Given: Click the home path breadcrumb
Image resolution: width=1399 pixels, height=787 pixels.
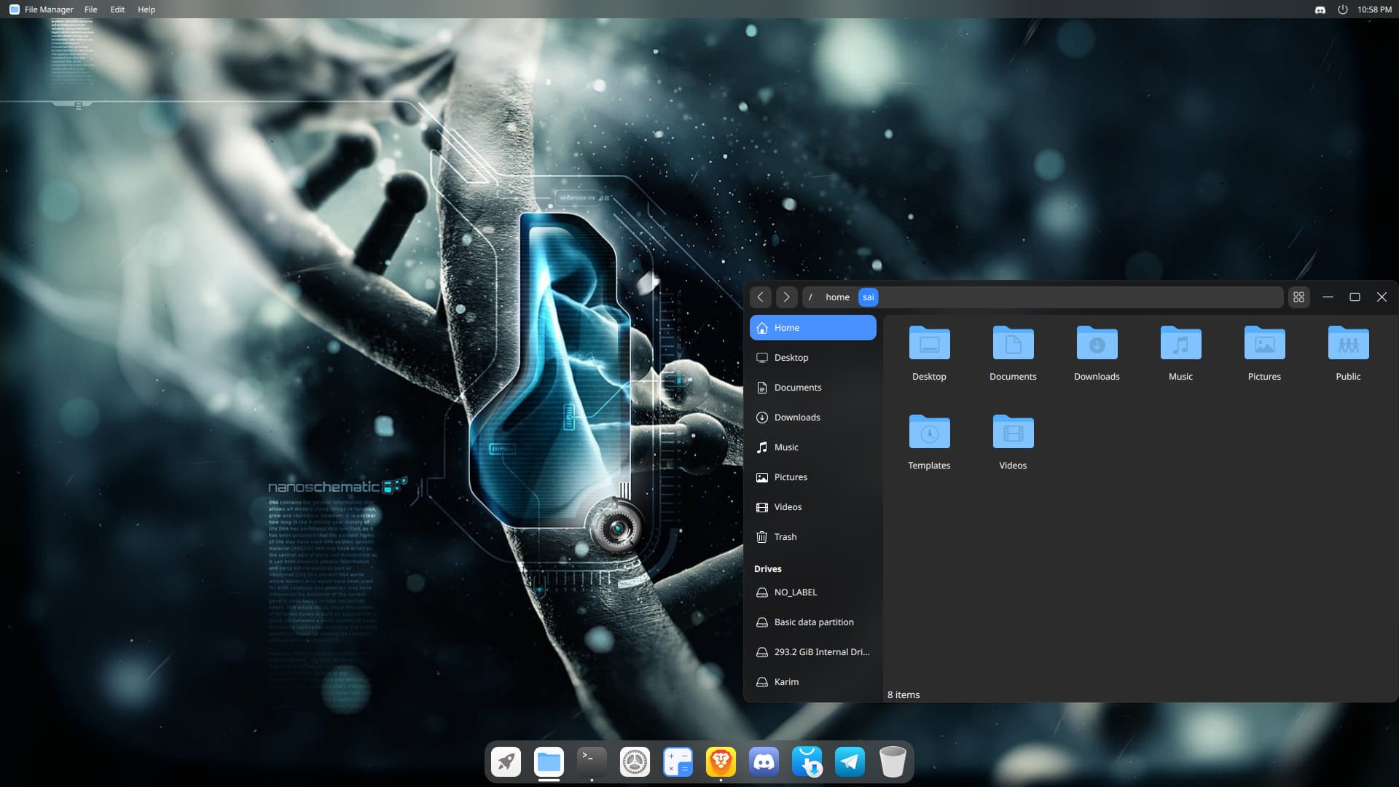Looking at the screenshot, I should tap(837, 297).
